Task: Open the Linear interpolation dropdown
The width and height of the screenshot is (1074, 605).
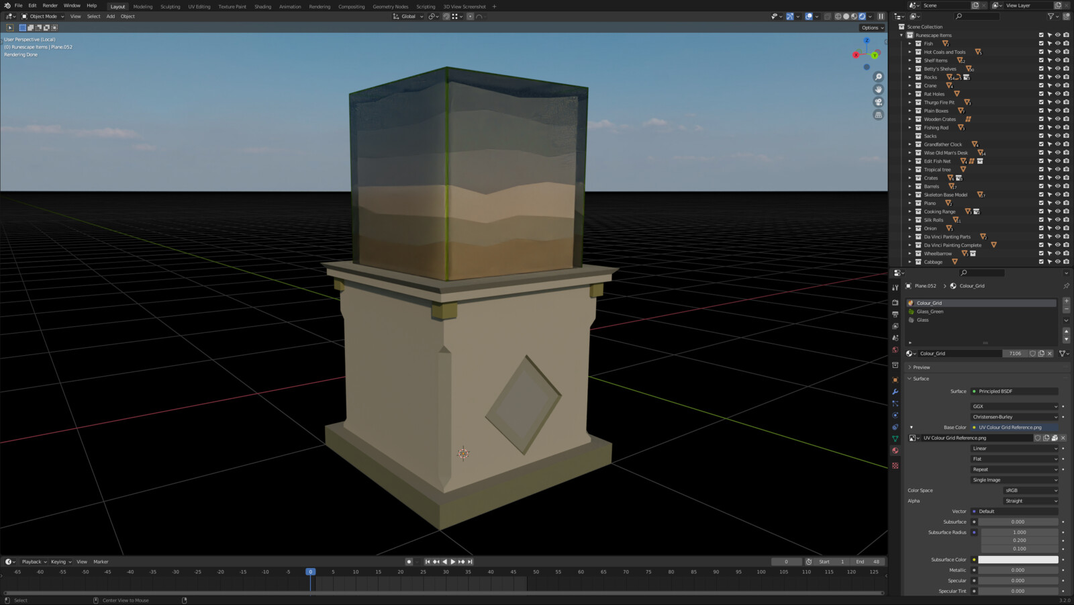Action: (x=1014, y=449)
